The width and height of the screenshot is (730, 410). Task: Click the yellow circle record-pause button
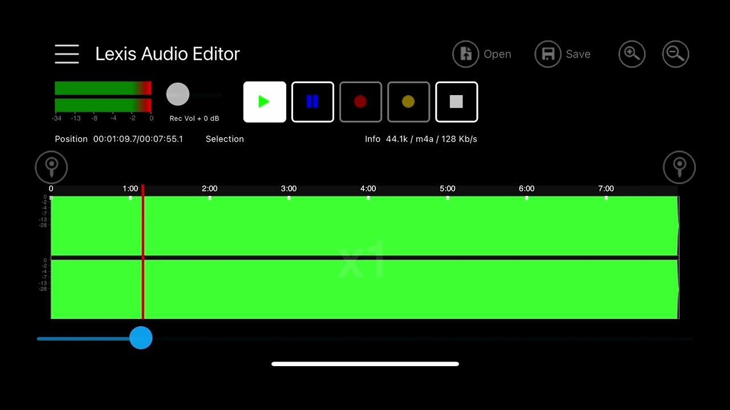point(408,102)
